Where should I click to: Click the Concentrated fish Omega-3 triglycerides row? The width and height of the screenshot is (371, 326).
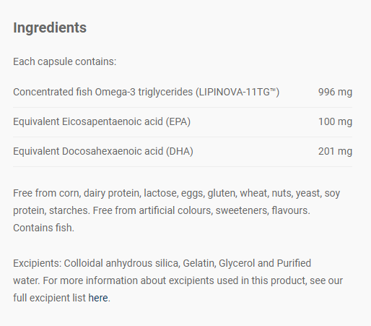point(183,92)
